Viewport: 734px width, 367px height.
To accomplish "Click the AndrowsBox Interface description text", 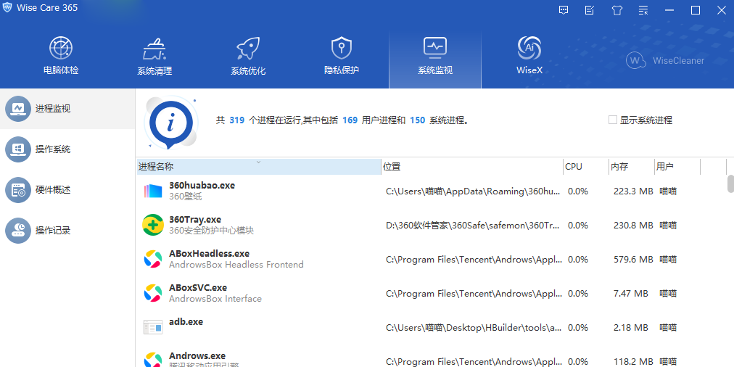I will tap(215, 299).
